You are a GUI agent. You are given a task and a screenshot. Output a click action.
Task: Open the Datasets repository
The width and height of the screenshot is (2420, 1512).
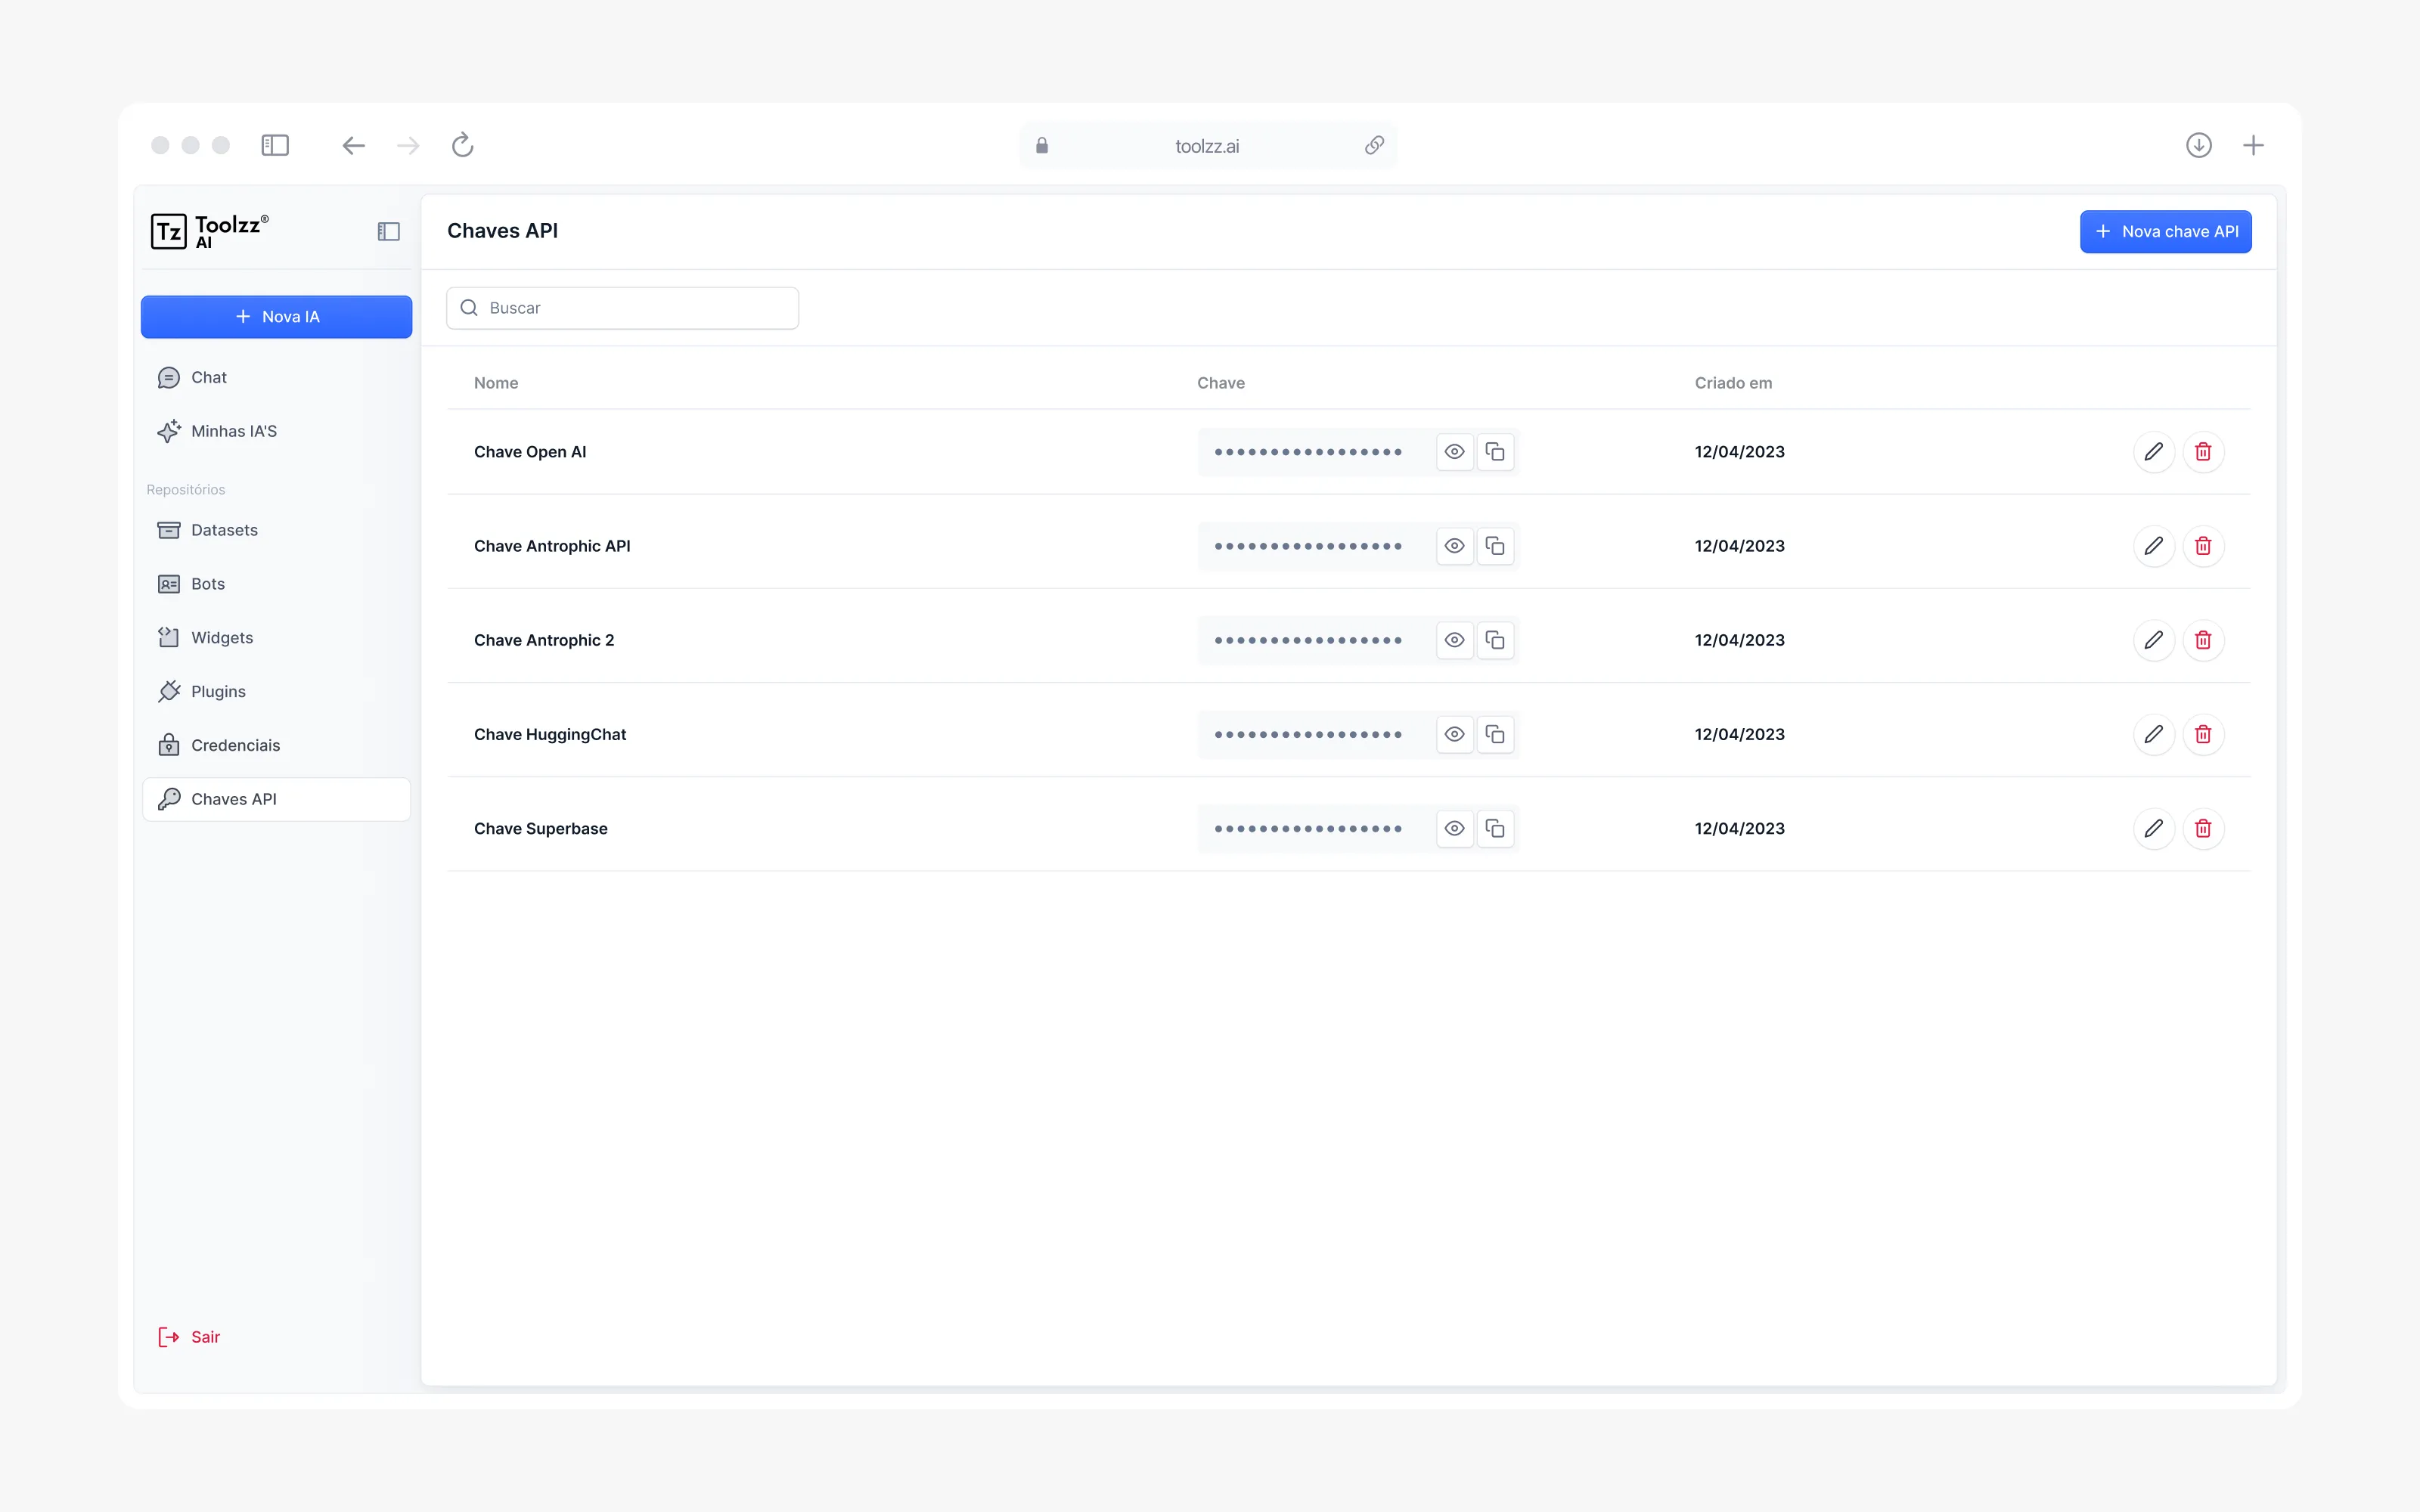pos(224,530)
